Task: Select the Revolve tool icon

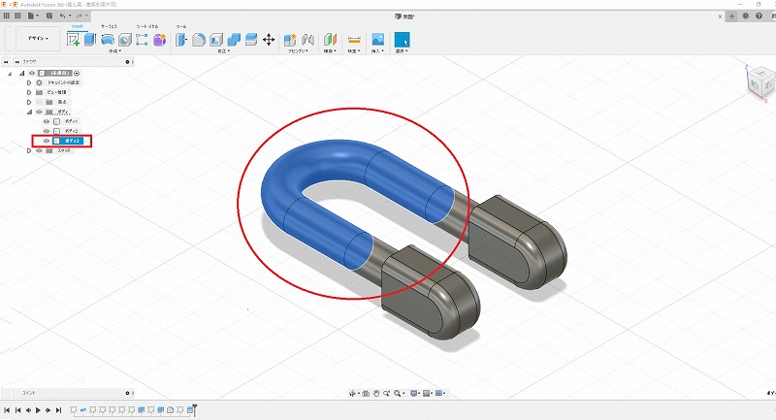Action: pos(108,40)
